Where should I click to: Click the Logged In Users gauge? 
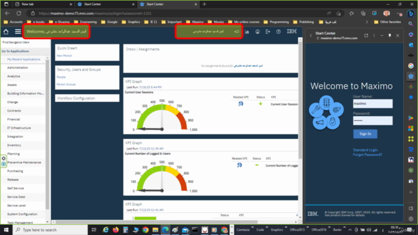[x=162, y=177]
